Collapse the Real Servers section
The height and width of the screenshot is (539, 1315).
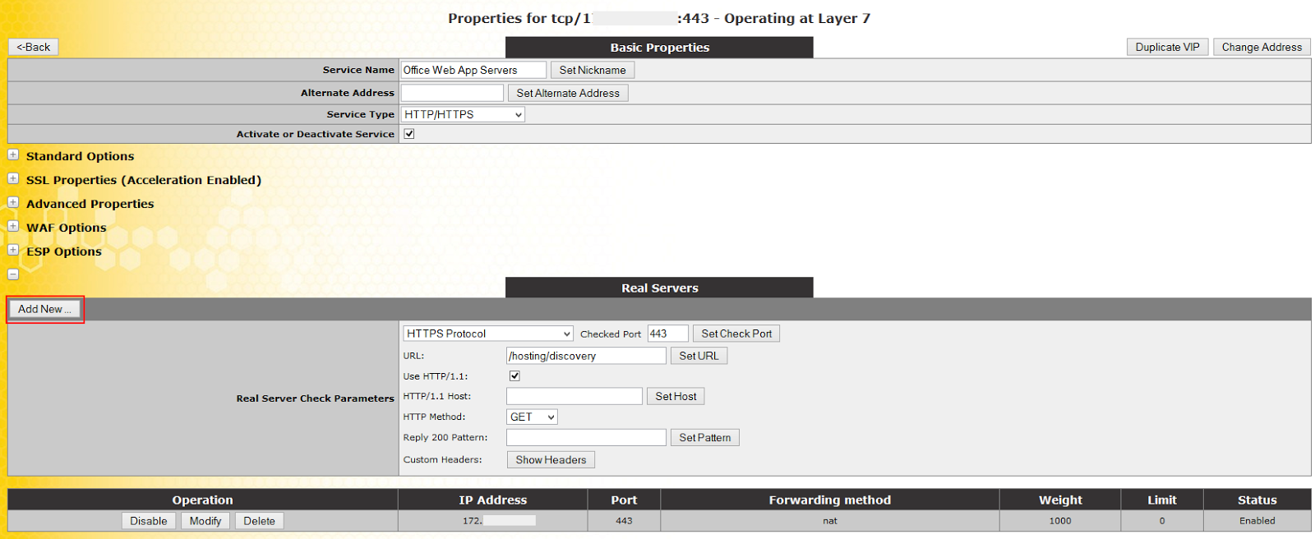(x=13, y=274)
